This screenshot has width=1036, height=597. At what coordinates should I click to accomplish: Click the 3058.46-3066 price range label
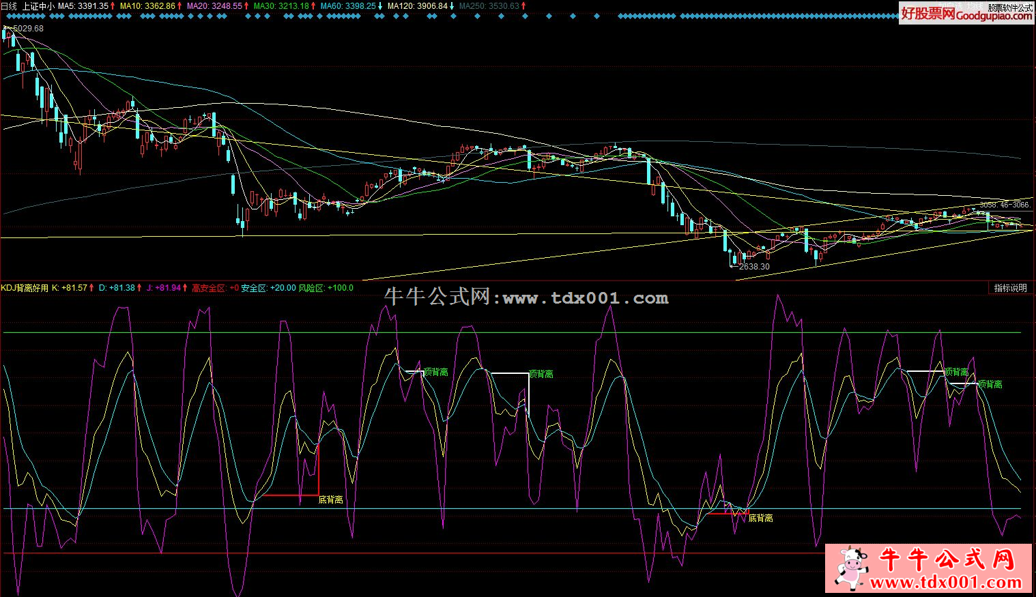pos(1005,205)
